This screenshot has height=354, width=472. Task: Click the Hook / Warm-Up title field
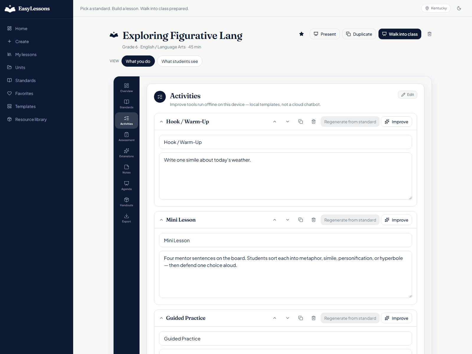286,142
